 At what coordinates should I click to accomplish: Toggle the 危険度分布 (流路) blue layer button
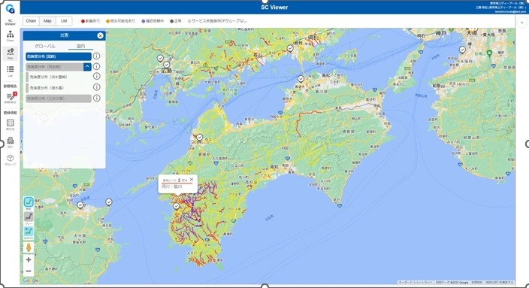[59, 56]
